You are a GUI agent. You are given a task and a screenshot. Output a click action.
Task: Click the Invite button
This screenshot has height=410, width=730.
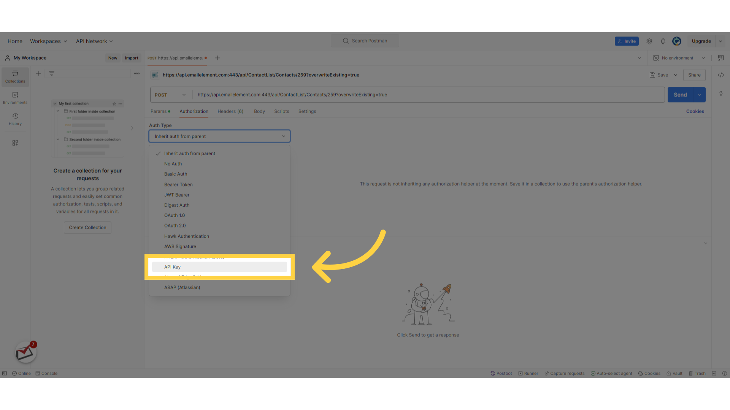click(627, 41)
